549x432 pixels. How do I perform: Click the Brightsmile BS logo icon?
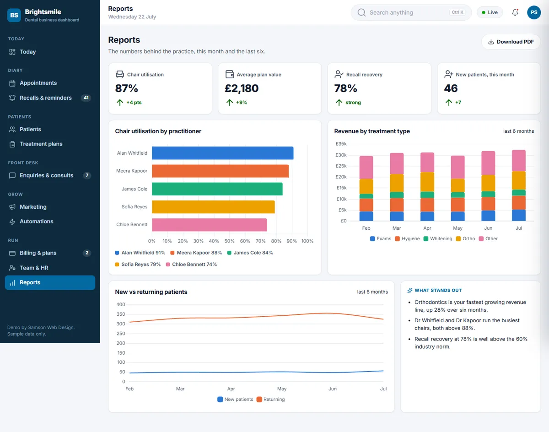[14, 15]
